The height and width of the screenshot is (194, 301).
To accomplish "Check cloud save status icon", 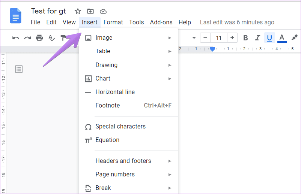I will 103,12.
